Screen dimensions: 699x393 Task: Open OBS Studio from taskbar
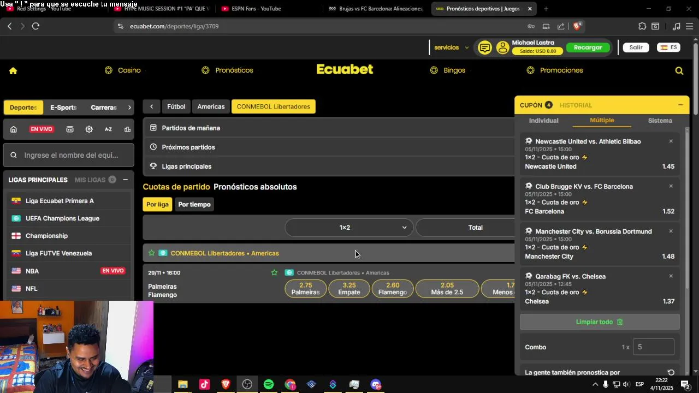pos(247,384)
